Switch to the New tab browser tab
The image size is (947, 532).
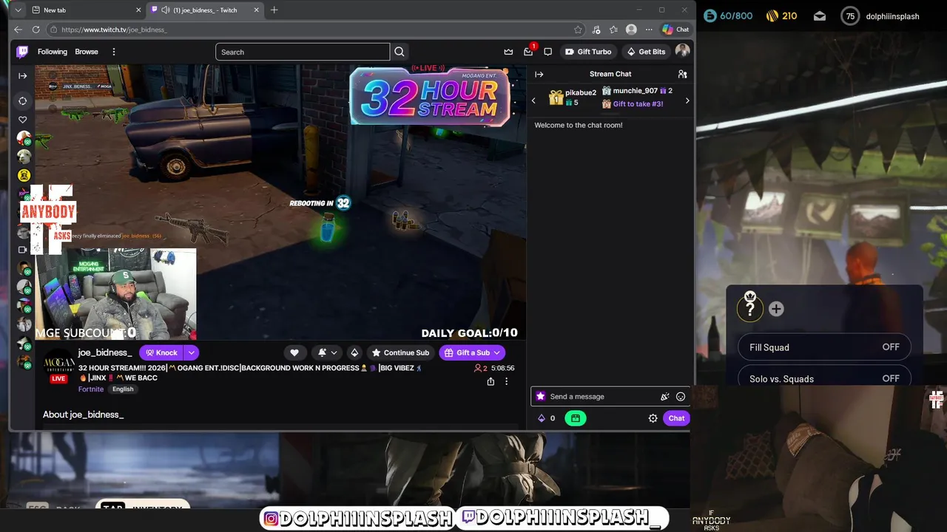coord(85,10)
